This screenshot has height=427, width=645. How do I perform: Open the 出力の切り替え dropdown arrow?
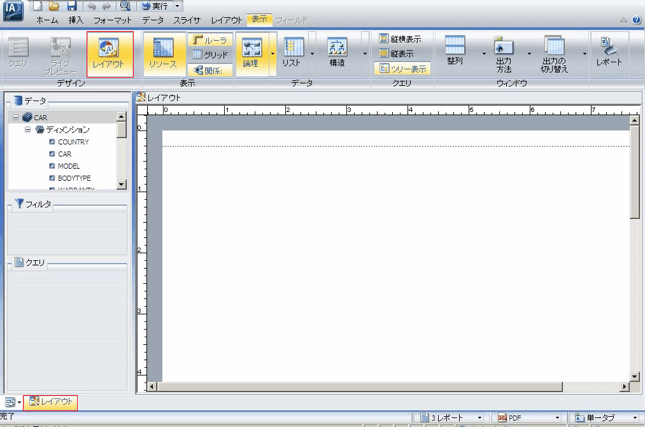pyautogui.click(x=585, y=54)
